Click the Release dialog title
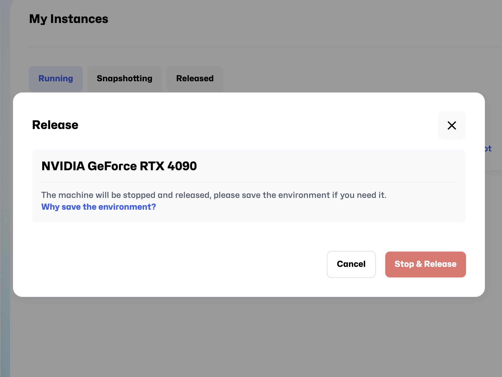Image resolution: width=502 pixels, height=377 pixels. coord(55,125)
